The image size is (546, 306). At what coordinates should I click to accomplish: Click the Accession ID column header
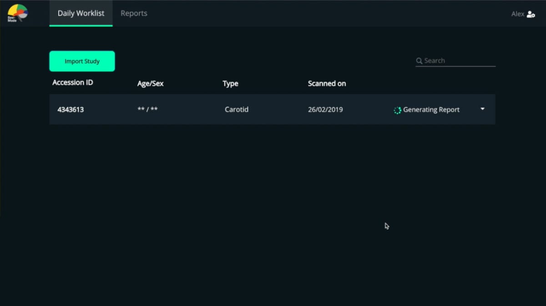pyautogui.click(x=72, y=83)
